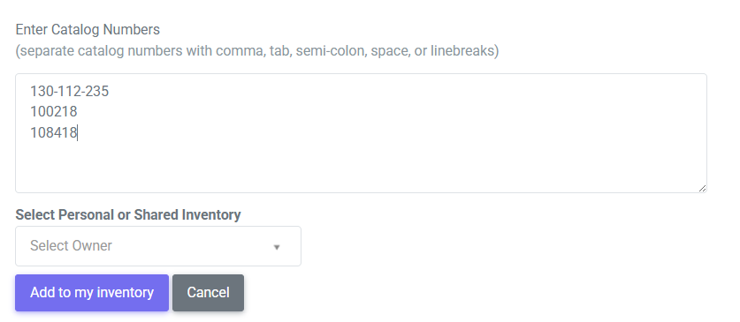Image resolution: width=740 pixels, height=322 pixels.
Task: Click the word linebreaks in hint text
Action: click(x=462, y=51)
